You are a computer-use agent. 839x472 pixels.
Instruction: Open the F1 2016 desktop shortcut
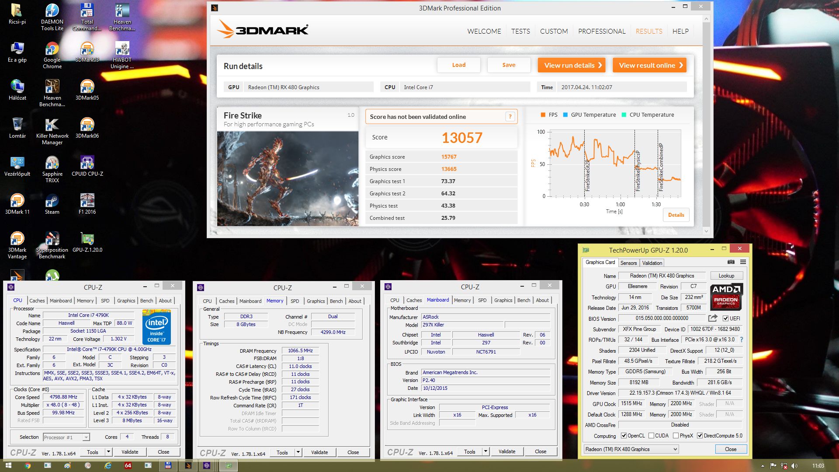pyautogui.click(x=87, y=205)
